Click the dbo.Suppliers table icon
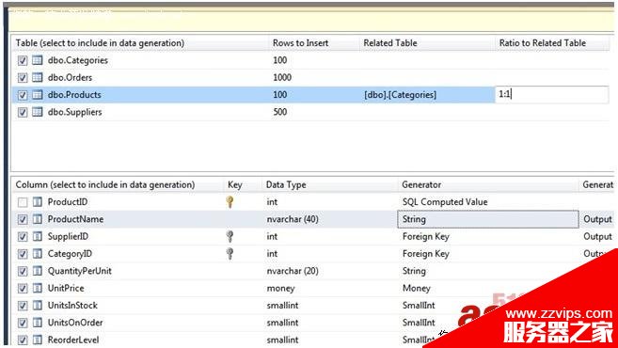This screenshot has height=348, width=618. pos(38,112)
